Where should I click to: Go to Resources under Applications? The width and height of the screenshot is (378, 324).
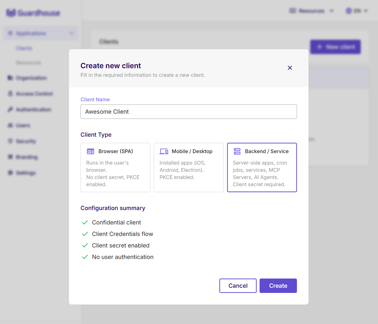[28, 62]
